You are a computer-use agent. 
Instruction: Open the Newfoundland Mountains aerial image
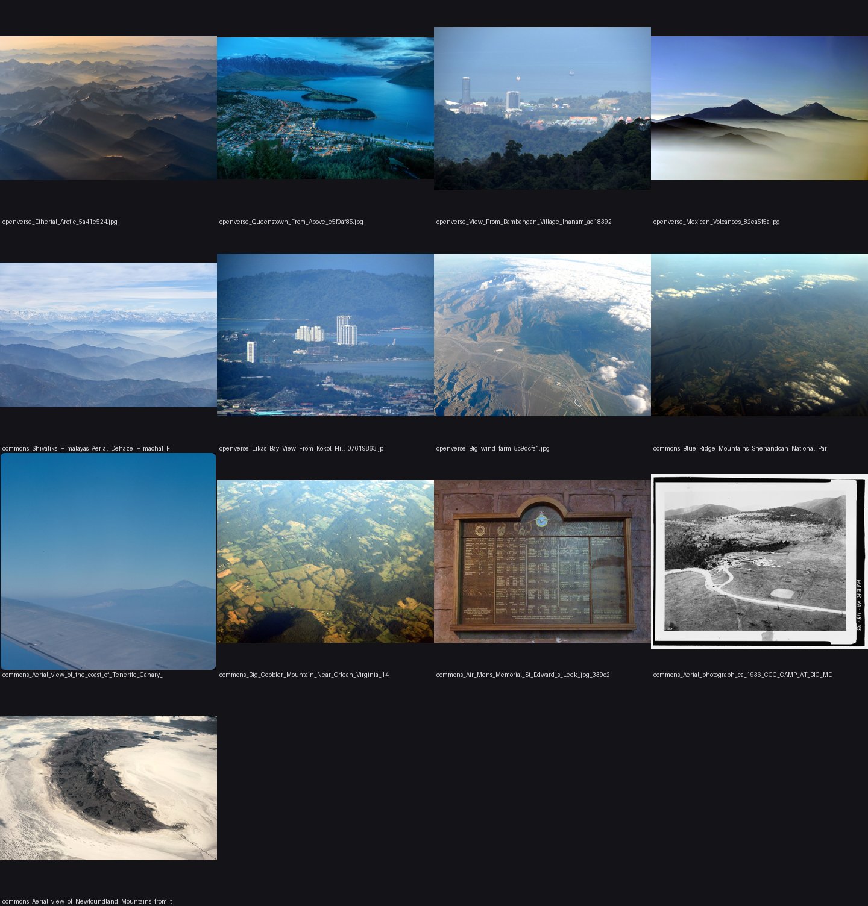point(108,788)
